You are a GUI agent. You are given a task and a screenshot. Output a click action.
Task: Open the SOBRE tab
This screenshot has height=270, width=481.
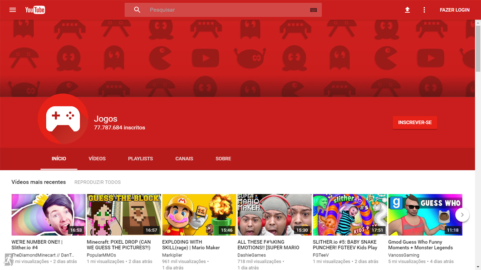[x=223, y=159]
